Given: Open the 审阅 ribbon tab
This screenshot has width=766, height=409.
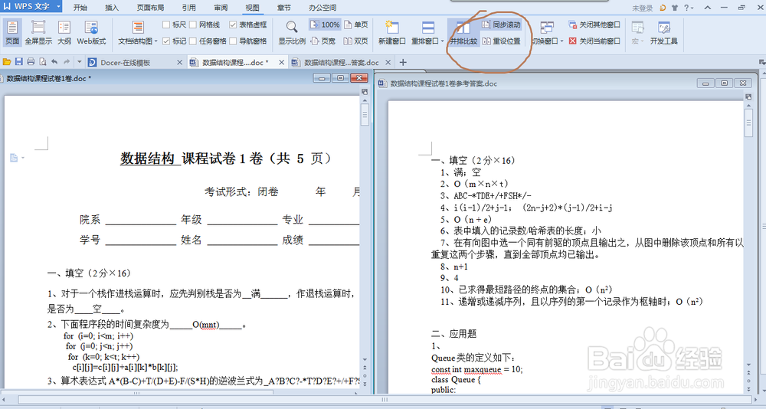Looking at the screenshot, I should [221, 8].
